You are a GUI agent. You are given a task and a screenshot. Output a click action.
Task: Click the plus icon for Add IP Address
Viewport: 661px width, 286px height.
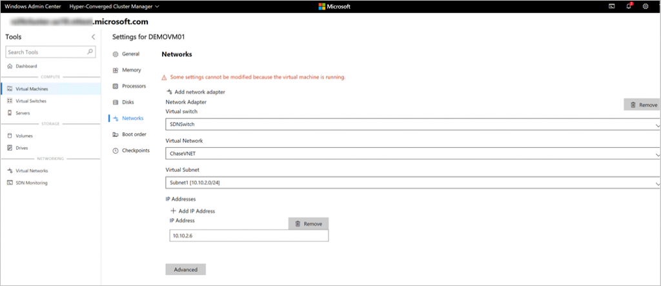(x=173, y=211)
